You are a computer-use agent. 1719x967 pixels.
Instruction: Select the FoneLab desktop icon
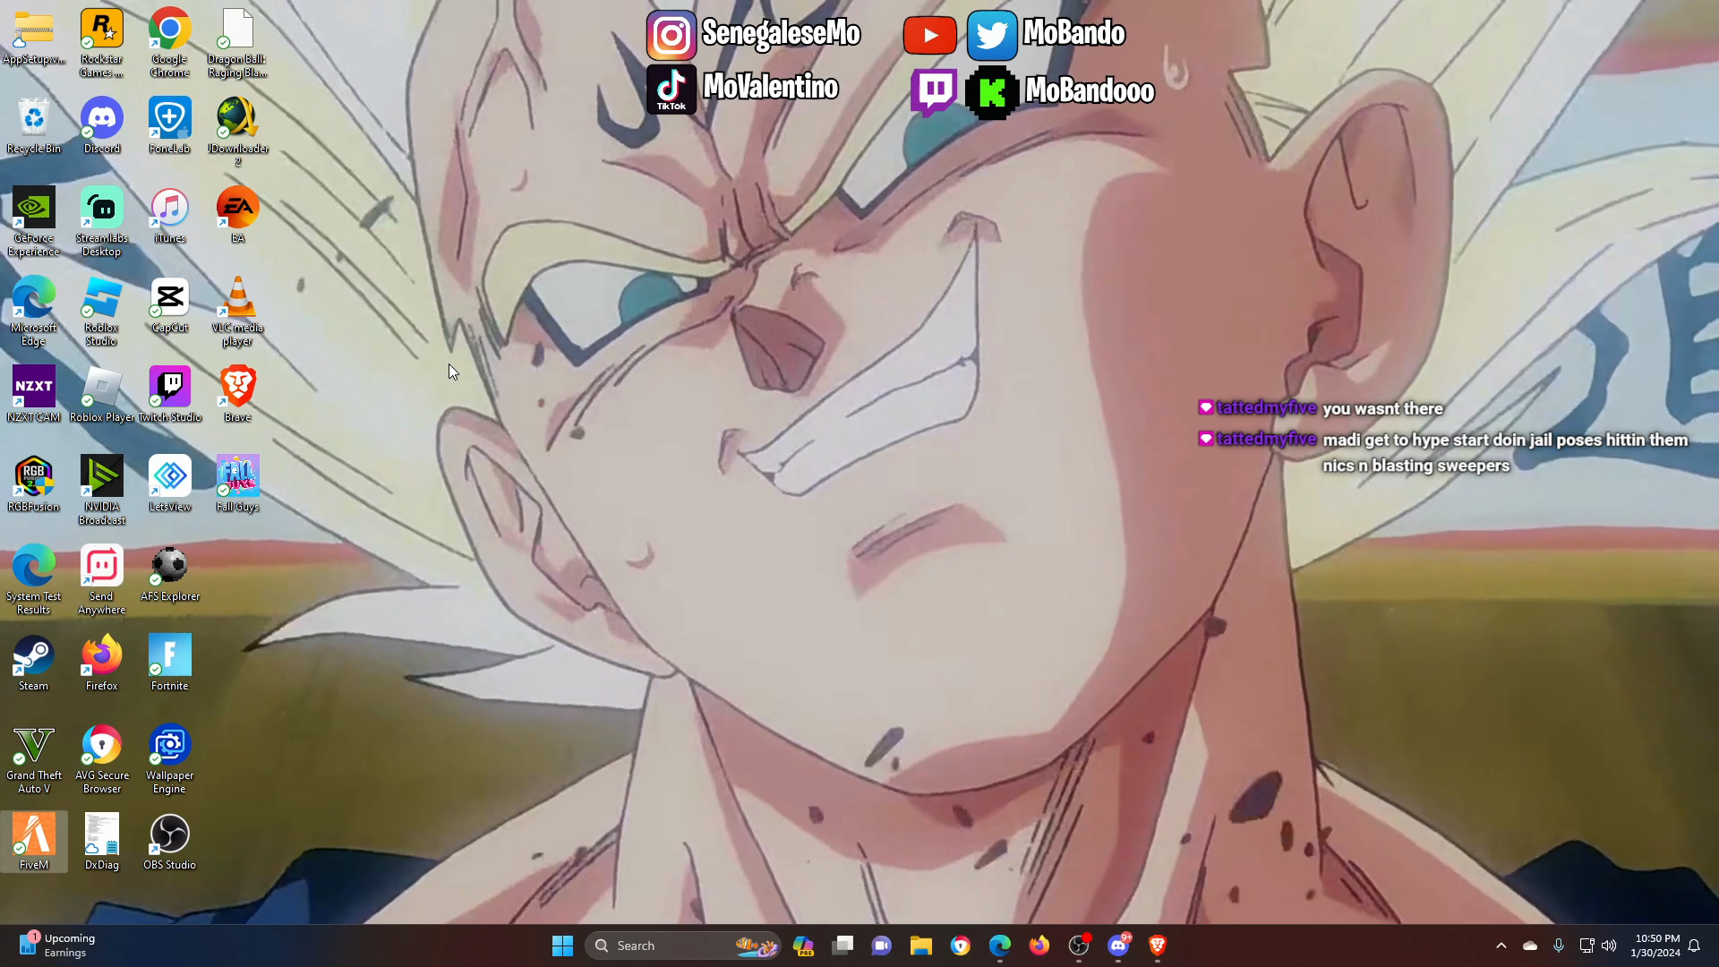click(169, 125)
